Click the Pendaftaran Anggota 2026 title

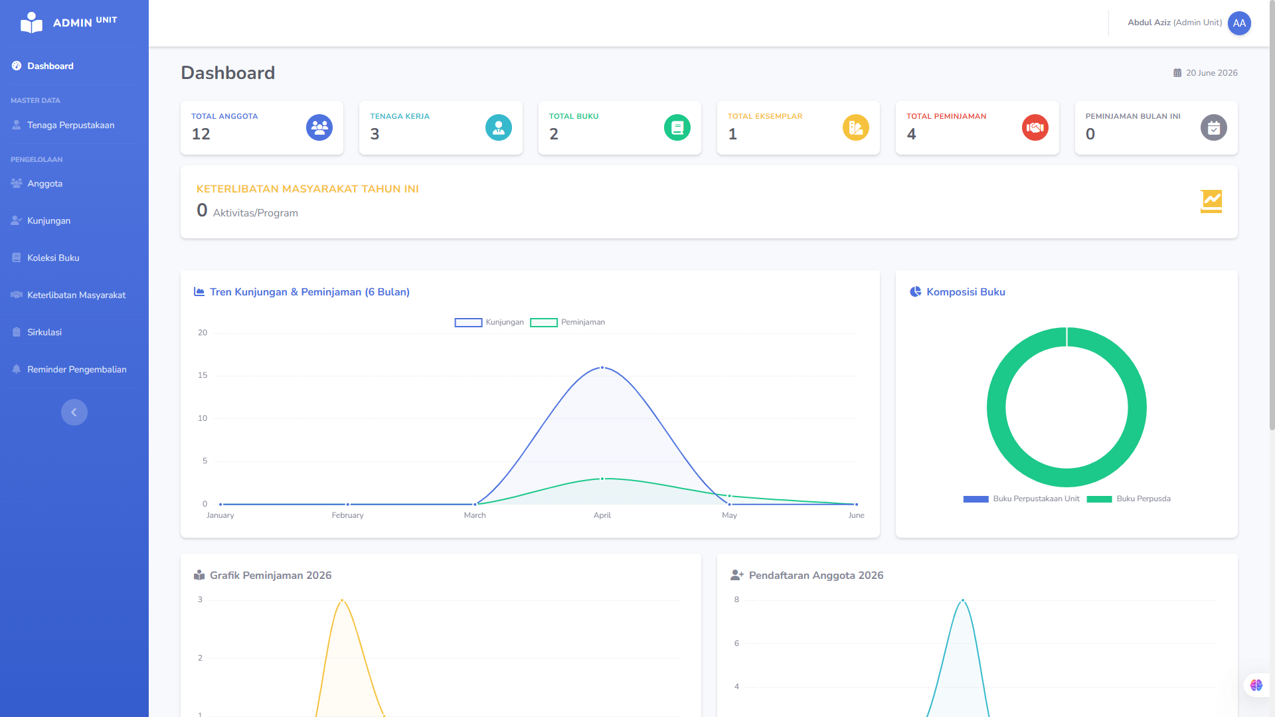click(816, 575)
